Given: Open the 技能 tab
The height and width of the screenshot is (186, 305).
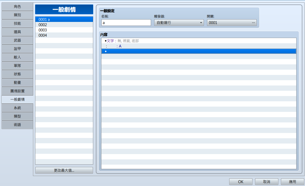Looking at the screenshot, I should coord(17,23).
